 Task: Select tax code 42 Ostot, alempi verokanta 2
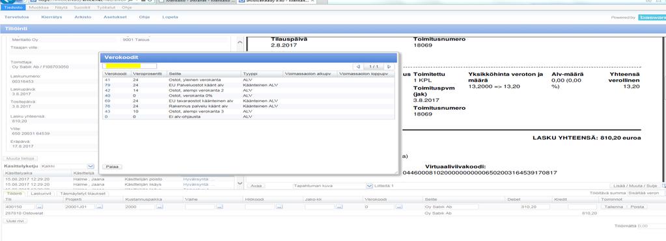[249, 90]
